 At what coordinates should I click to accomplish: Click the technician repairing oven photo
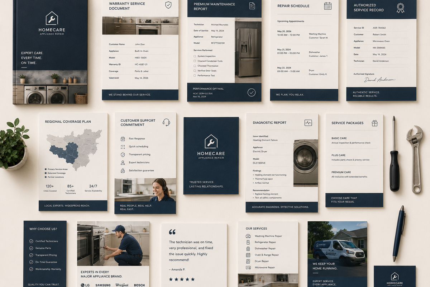coord(113,243)
